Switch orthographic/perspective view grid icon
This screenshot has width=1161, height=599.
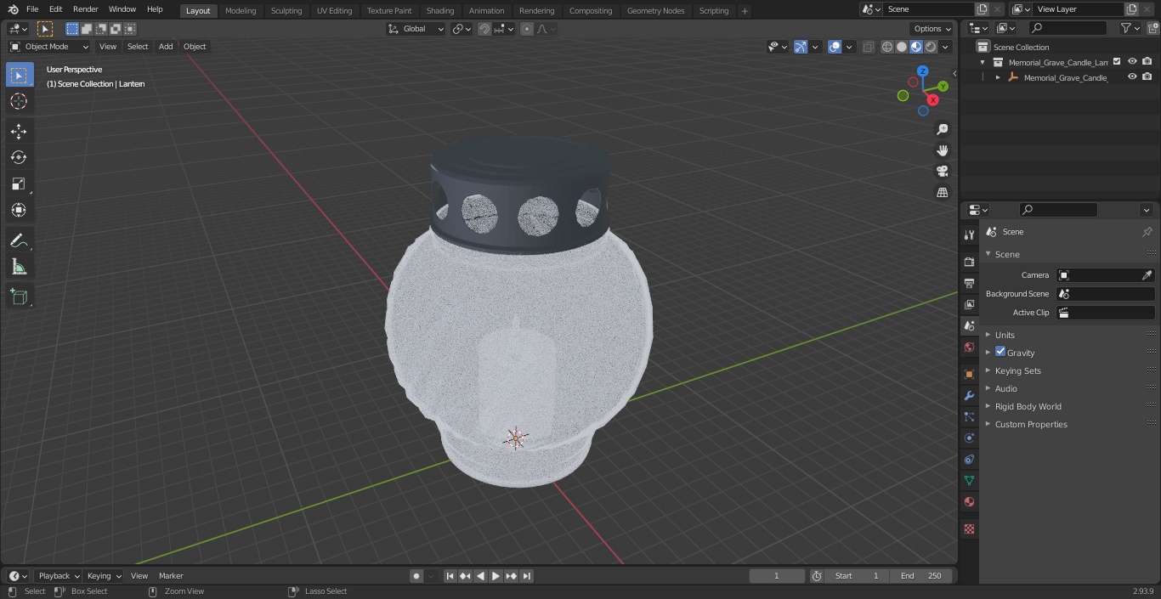click(x=942, y=193)
